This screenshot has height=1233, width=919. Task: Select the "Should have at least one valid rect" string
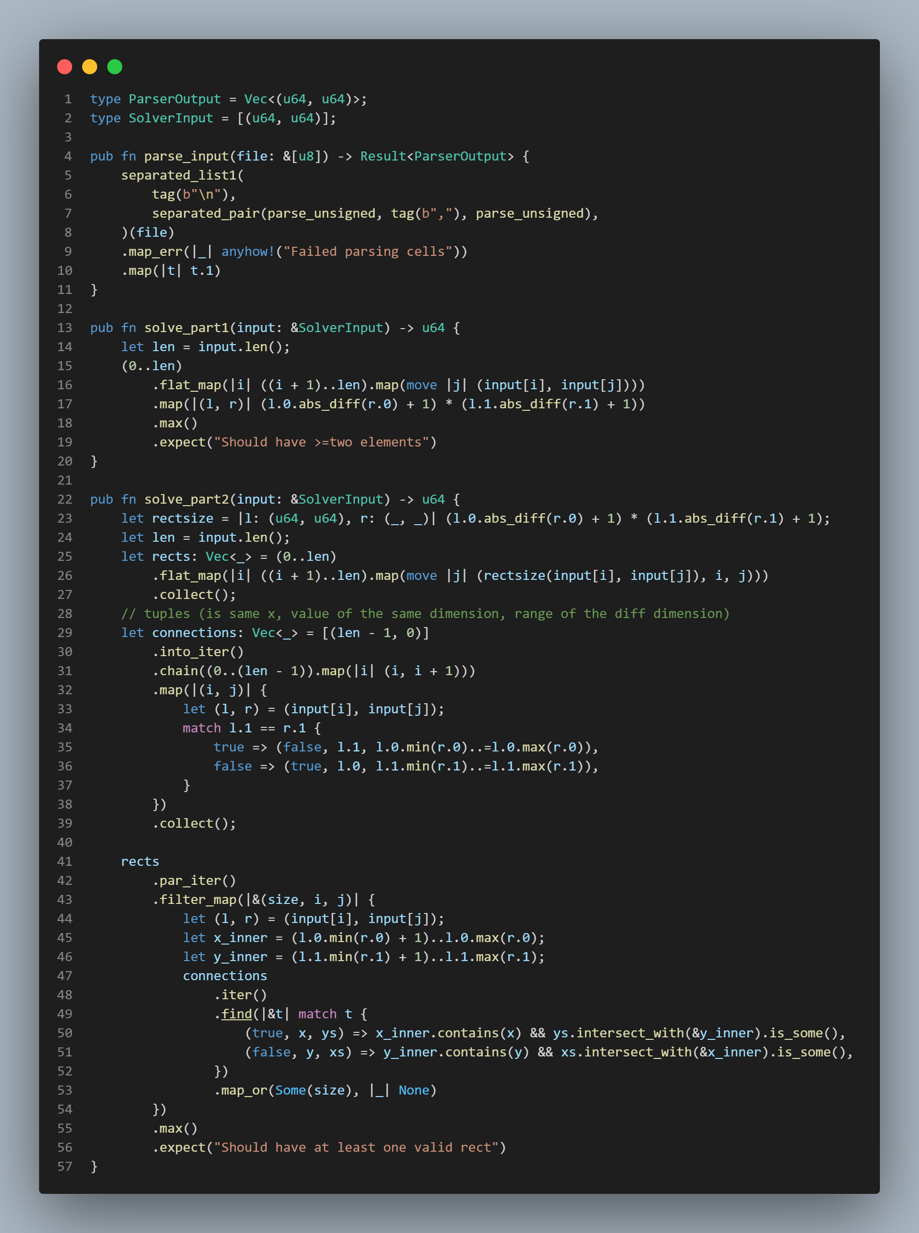tap(356, 1147)
